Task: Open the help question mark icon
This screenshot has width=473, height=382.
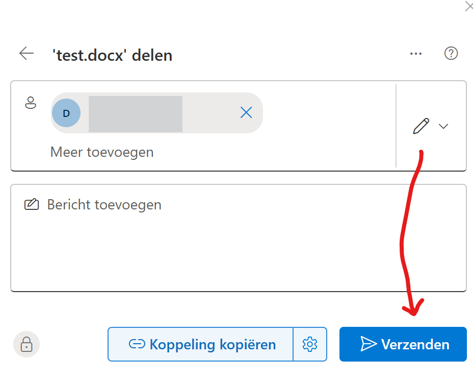Action: pyautogui.click(x=451, y=54)
